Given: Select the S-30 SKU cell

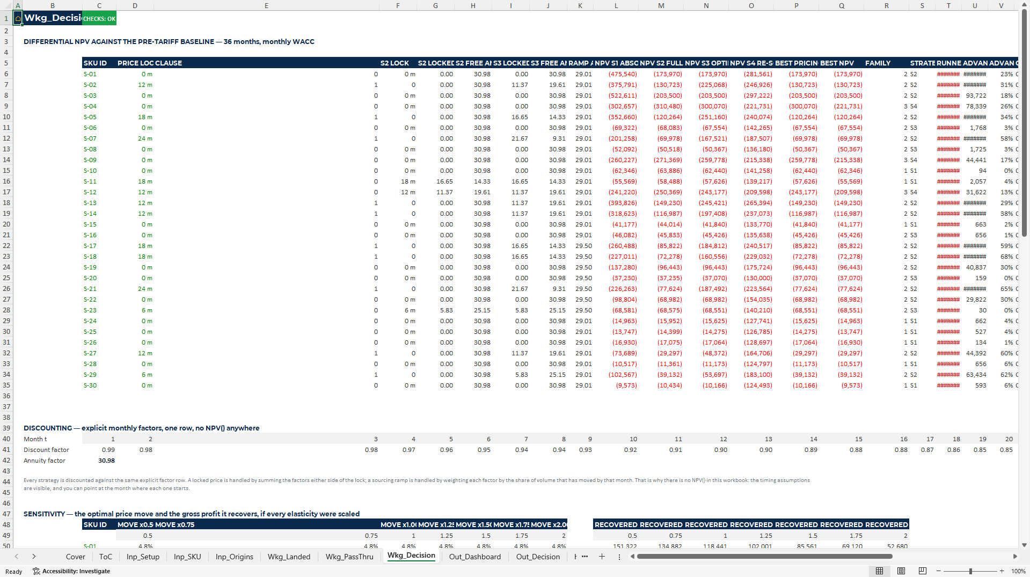Looking at the screenshot, I should [x=99, y=385].
